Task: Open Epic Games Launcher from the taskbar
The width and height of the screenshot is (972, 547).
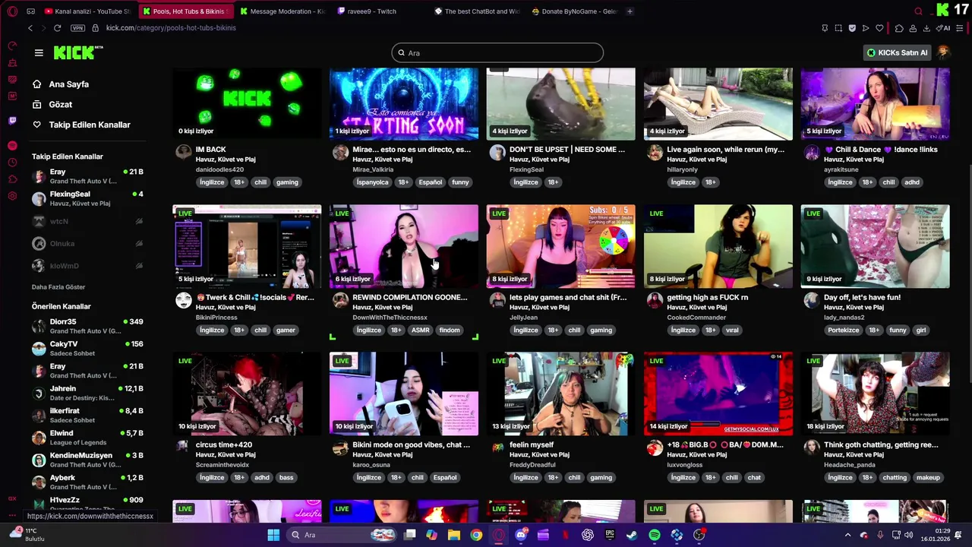Action: click(x=610, y=535)
